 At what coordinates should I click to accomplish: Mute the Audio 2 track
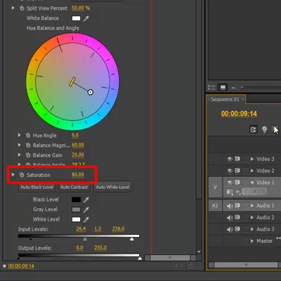230,217
